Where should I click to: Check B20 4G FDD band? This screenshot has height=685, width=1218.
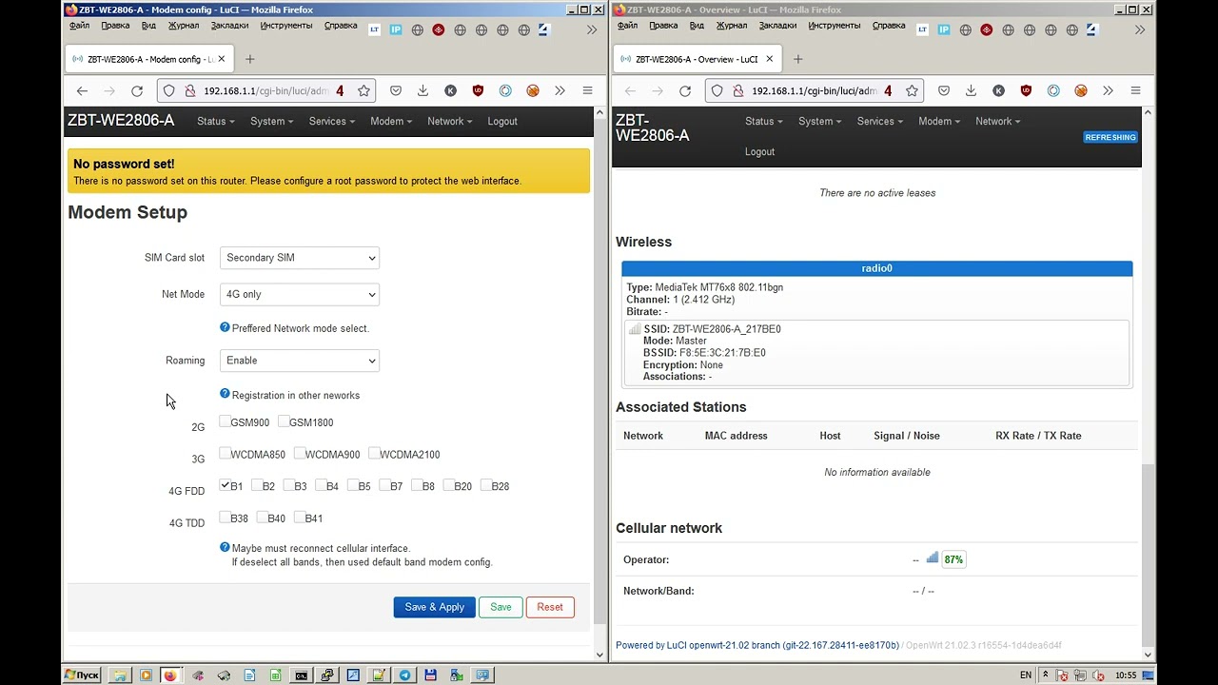pos(448,485)
